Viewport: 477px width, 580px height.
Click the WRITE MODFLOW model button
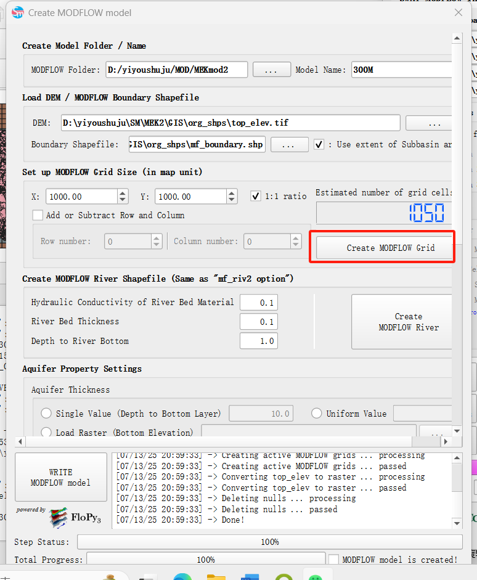tap(61, 477)
